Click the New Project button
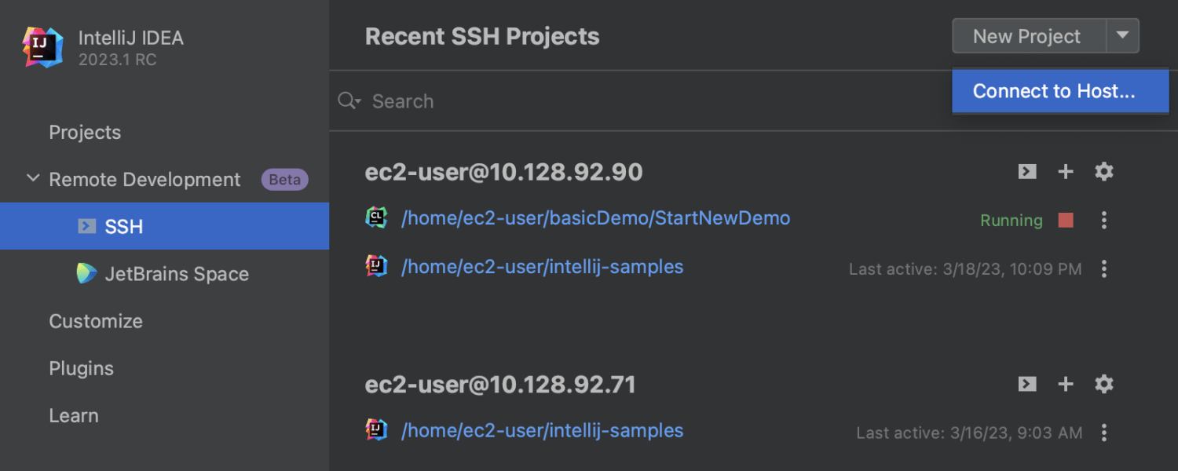This screenshot has width=1178, height=471. pyautogui.click(x=1027, y=36)
